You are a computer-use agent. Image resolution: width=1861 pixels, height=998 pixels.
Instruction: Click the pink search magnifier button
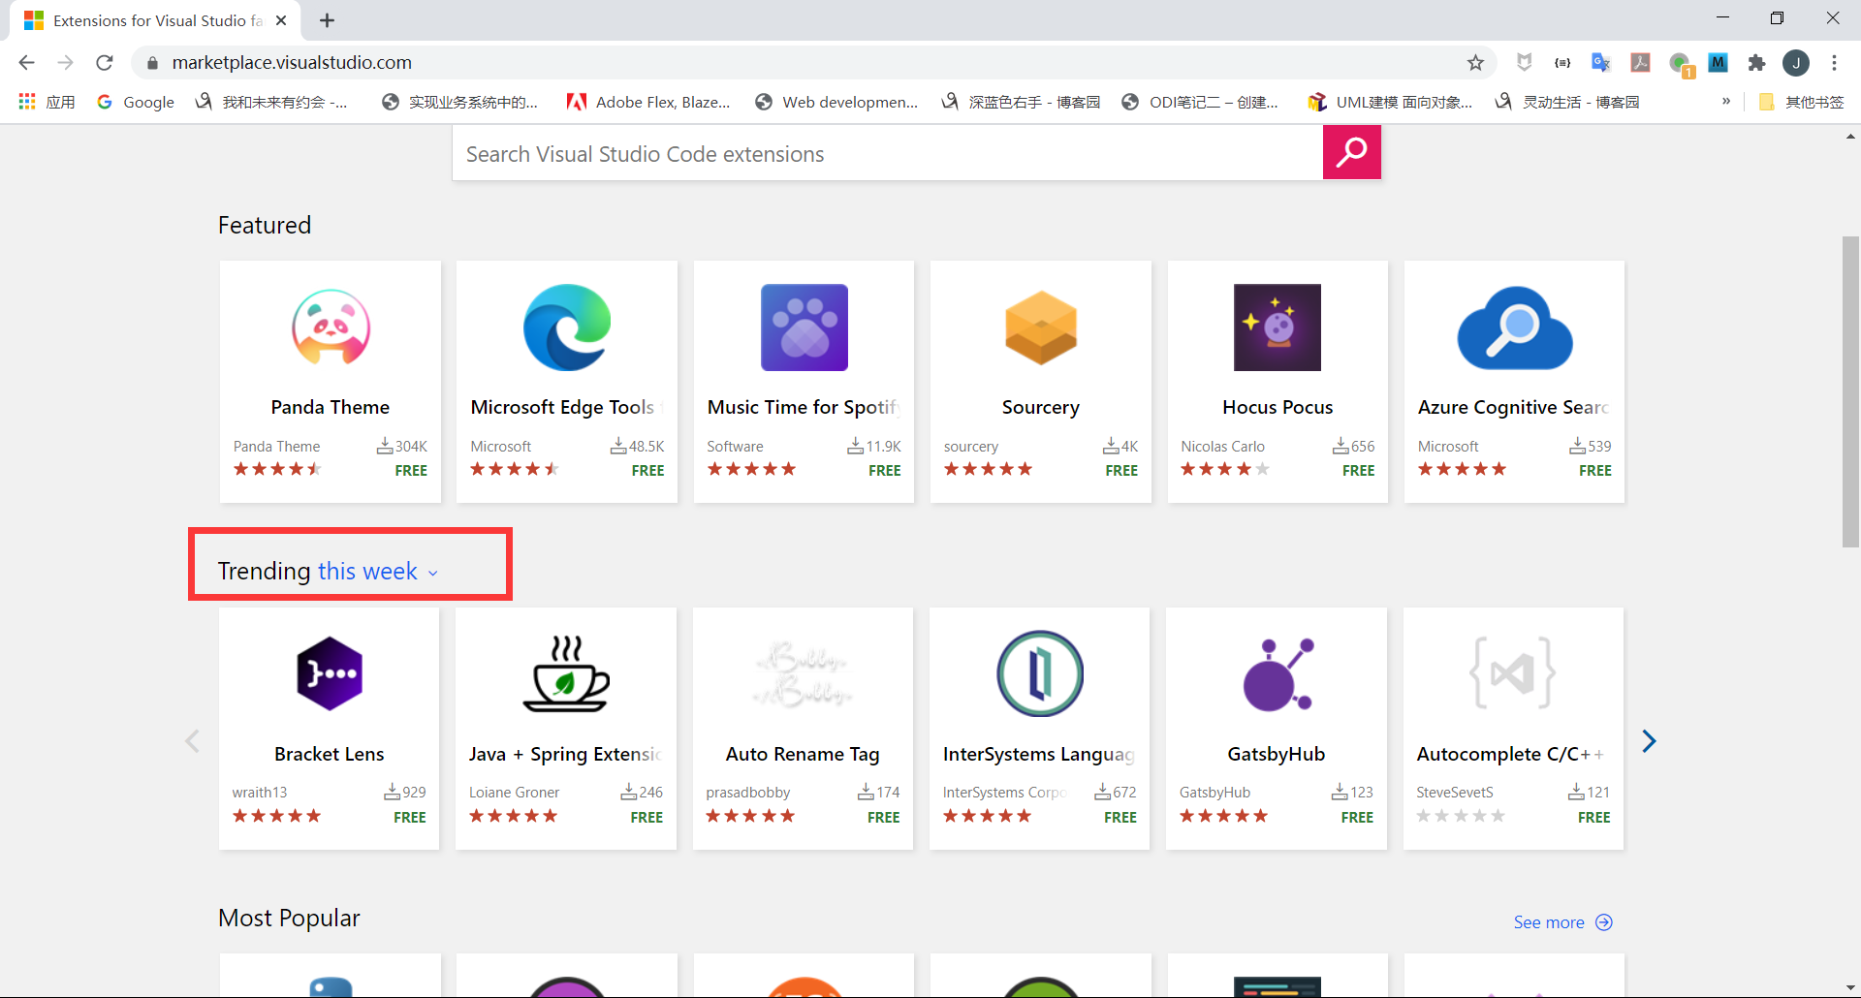coord(1351,153)
